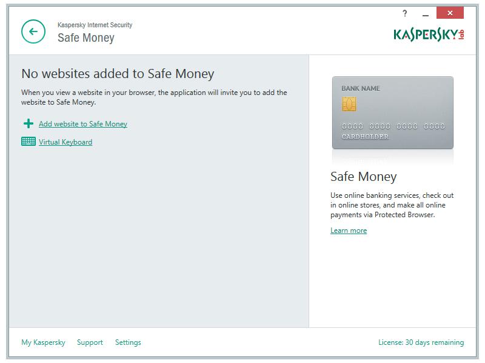Click the 'Safe Money' heading under the card
Screen dimensions: 485x363
point(363,177)
